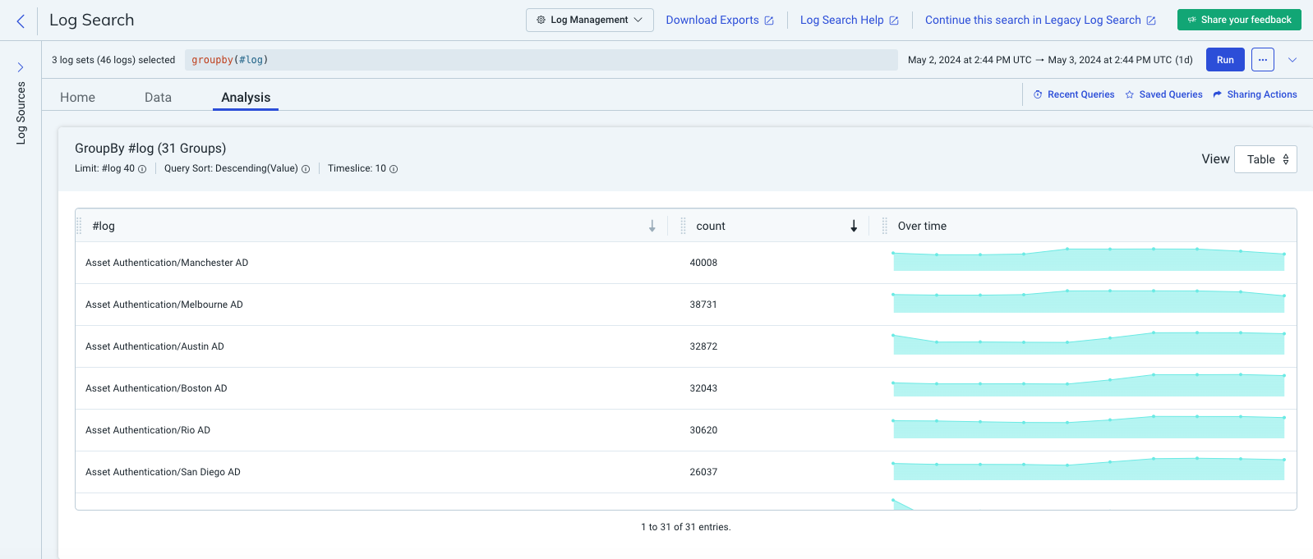The width and height of the screenshot is (1313, 559).
Task: Switch to the Home tab
Action: click(77, 97)
